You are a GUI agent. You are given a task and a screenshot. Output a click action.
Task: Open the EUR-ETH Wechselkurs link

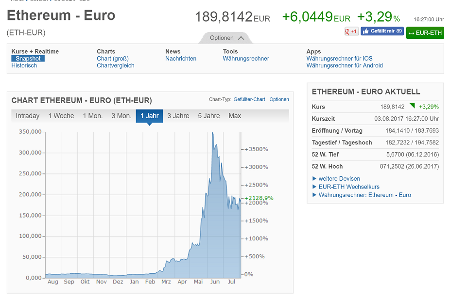[x=349, y=187]
